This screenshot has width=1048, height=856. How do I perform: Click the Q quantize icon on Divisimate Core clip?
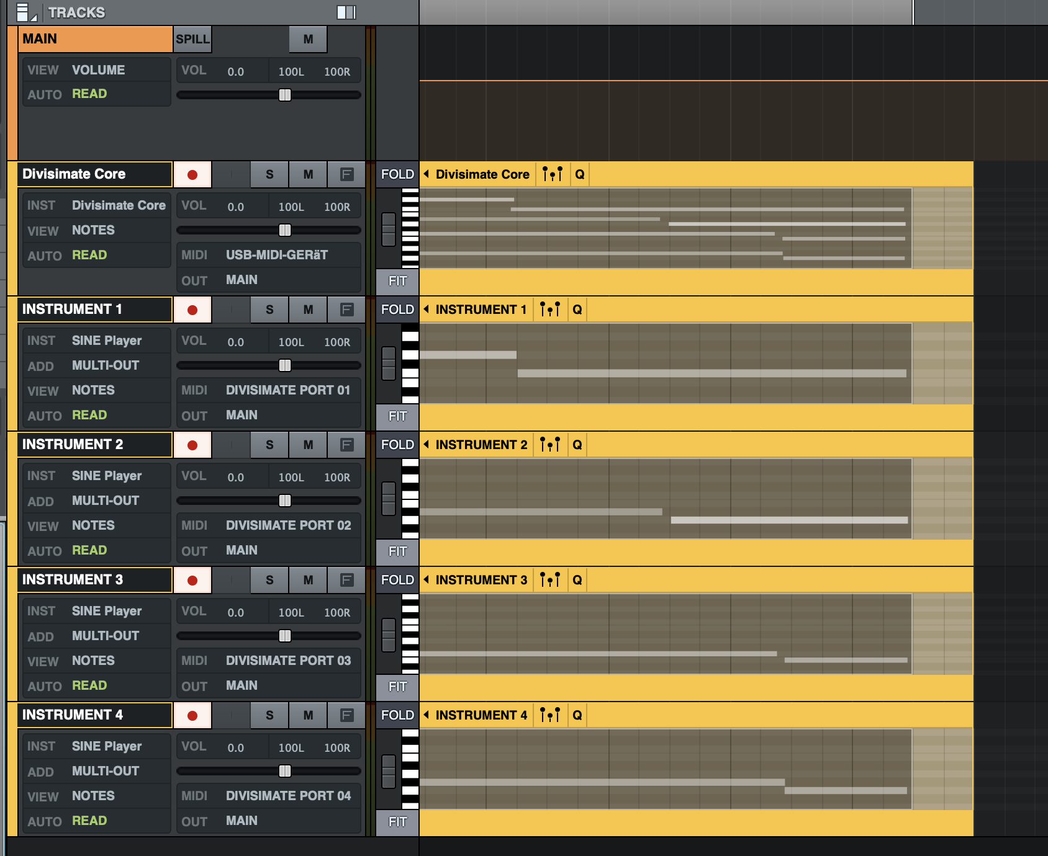click(579, 175)
